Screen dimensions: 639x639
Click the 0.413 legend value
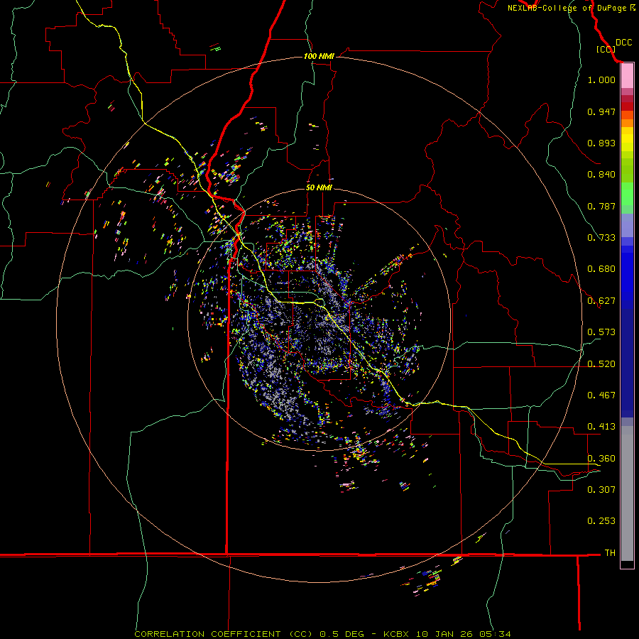[x=601, y=427]
